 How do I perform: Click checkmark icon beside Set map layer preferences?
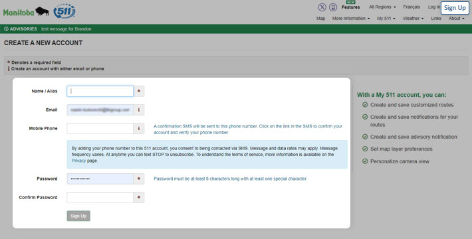(365, 149)
